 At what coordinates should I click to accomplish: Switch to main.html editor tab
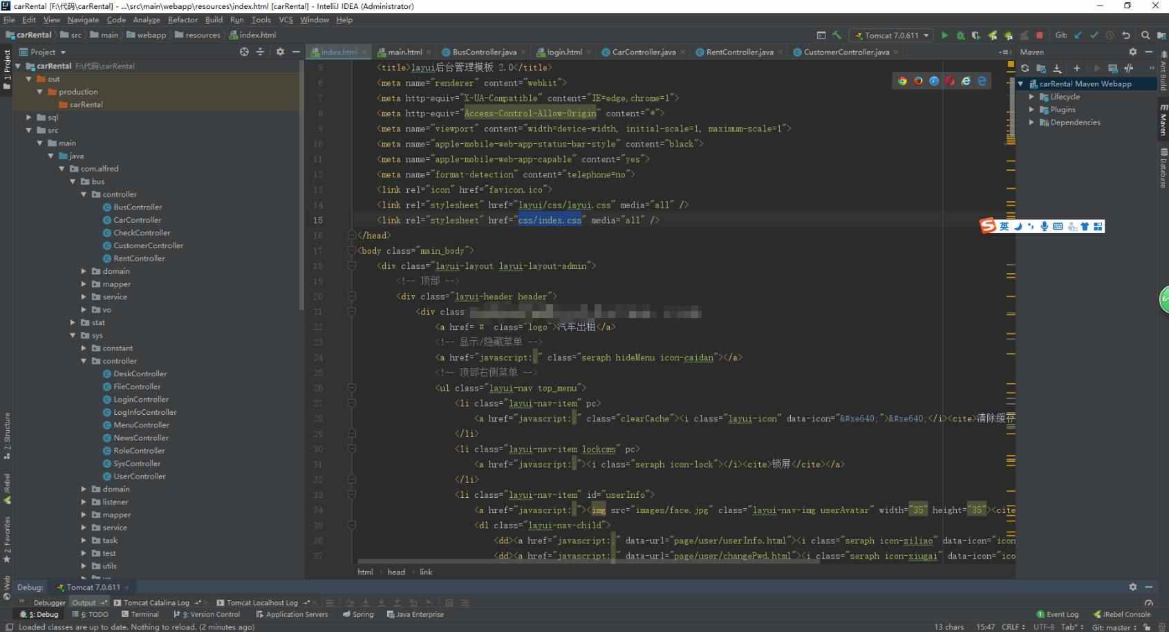pos(404,52)
